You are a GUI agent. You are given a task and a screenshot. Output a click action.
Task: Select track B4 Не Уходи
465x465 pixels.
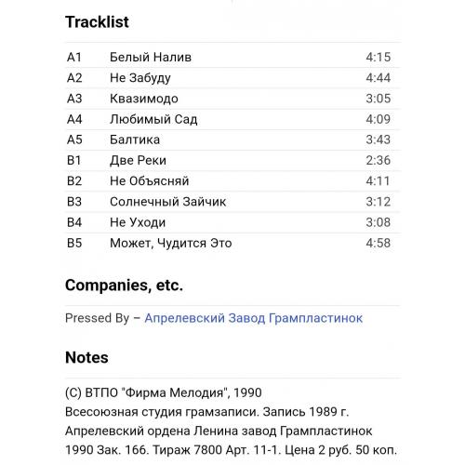pyautogui.click(x=232, y=222)
